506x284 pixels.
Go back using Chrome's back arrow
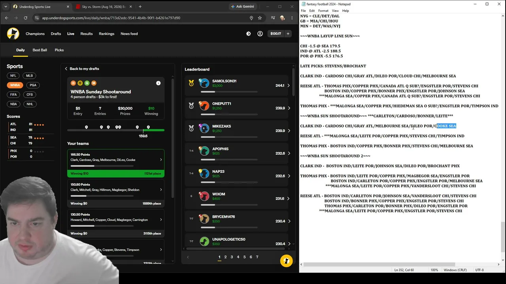tap(7, 18)
